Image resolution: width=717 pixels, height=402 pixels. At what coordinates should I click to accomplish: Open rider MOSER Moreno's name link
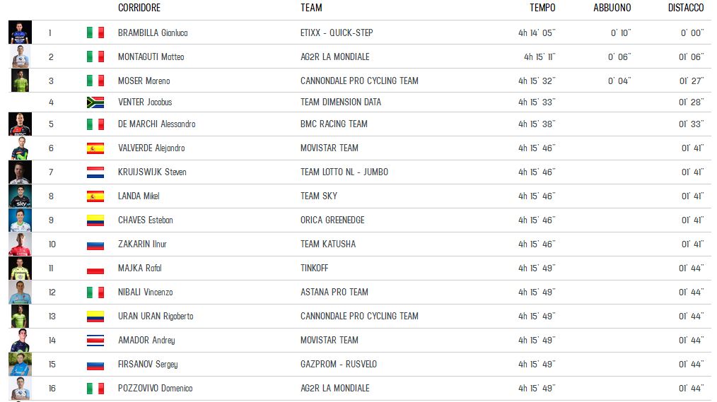coord(144,81)
